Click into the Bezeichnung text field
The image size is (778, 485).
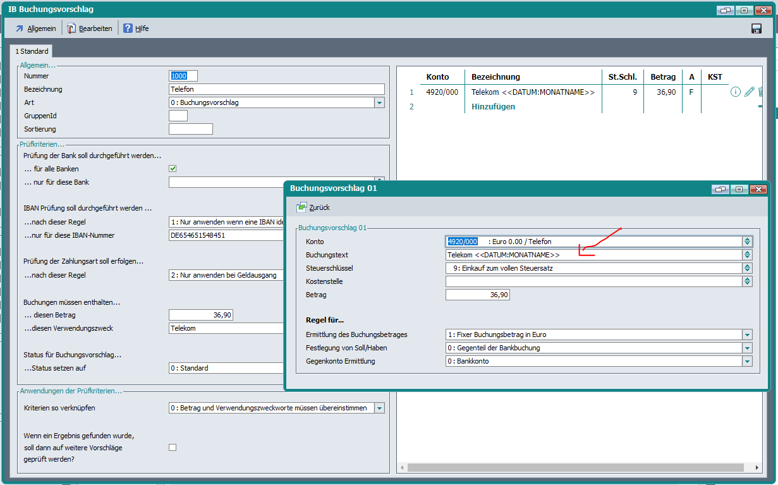(x=277, y=89)
